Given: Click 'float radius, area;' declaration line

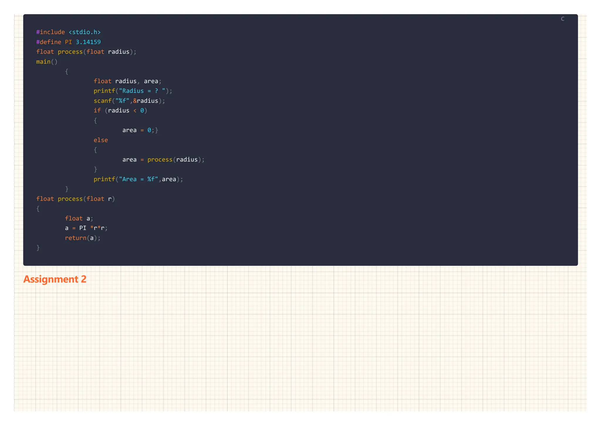Looking at the screenshot, I should click(x=128, y=81).
